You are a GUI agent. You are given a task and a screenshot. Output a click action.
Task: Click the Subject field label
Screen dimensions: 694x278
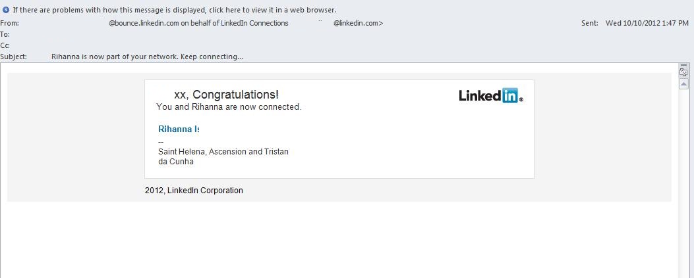tap(14, 57)
